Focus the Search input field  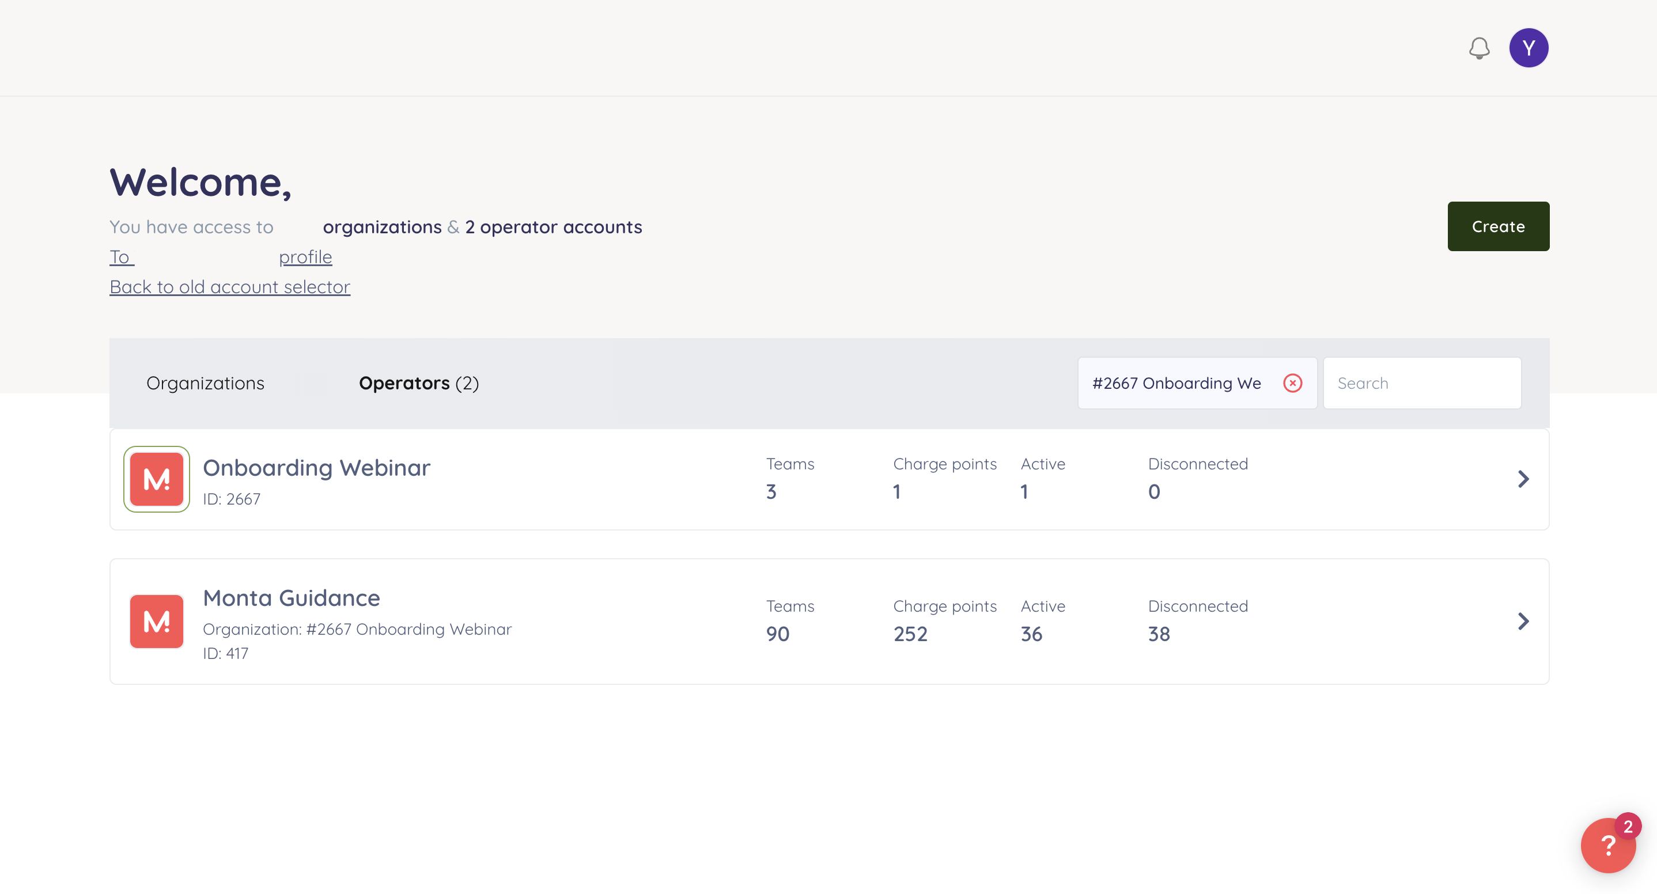(1421, 383)
